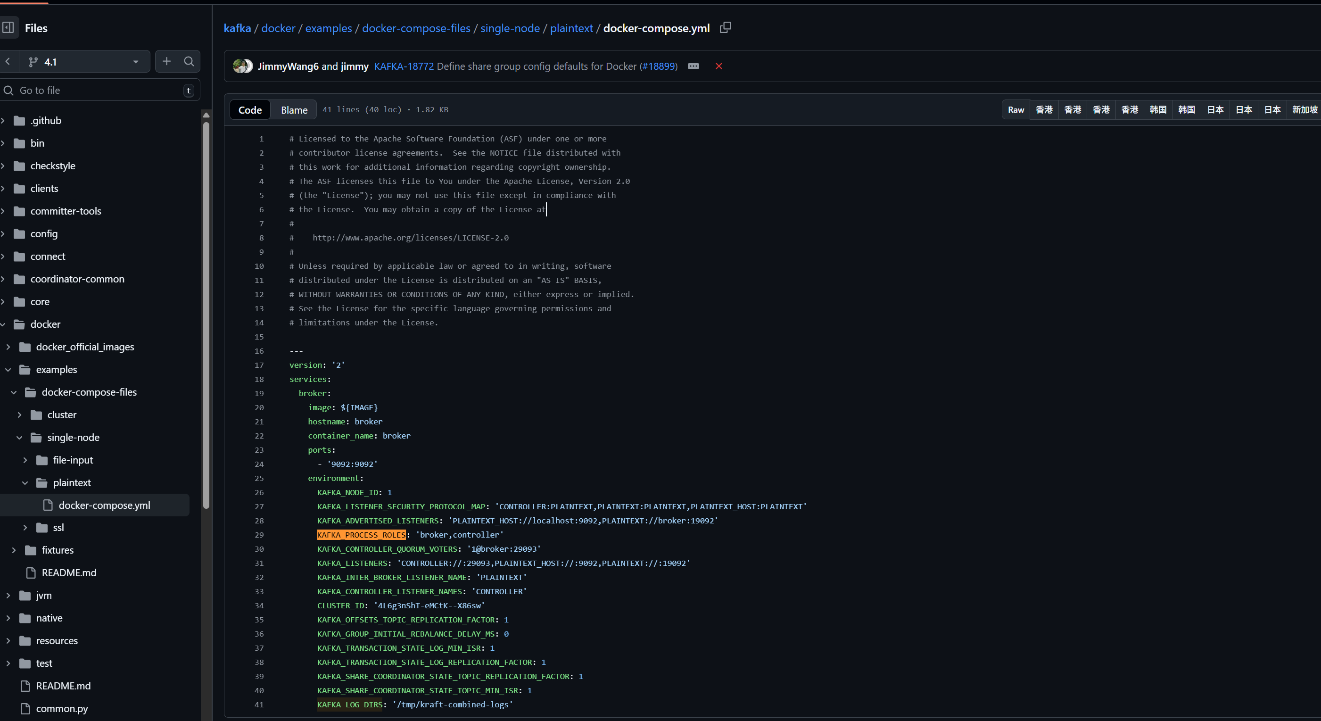Copy file path using copy icon
1321x721 pixels.
(725, 28)
